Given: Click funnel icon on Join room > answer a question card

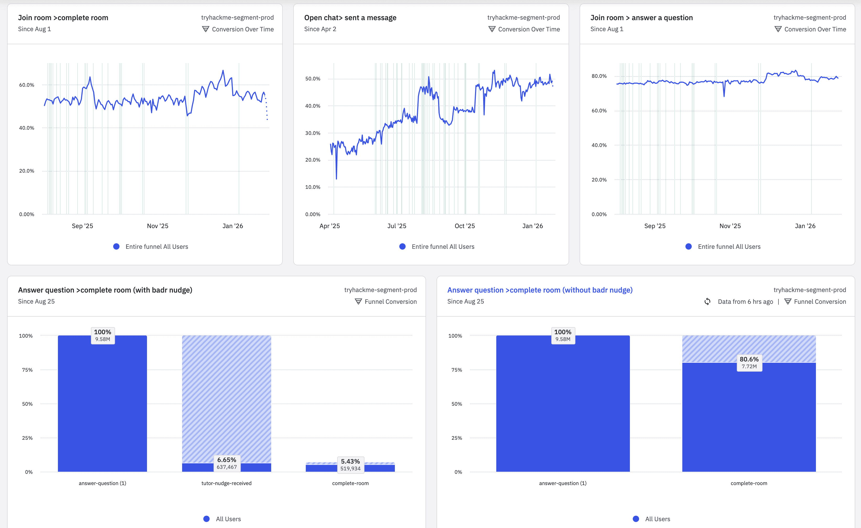Looking at the screenshot, I should pyautogui.click(x=778, y=29).
